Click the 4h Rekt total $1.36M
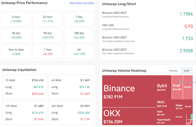The width and height of the screenshot is (196, 127). click(x=85, y=80)
